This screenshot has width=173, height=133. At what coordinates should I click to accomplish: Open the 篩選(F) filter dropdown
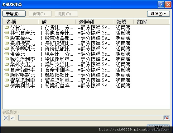coord(158,14)
